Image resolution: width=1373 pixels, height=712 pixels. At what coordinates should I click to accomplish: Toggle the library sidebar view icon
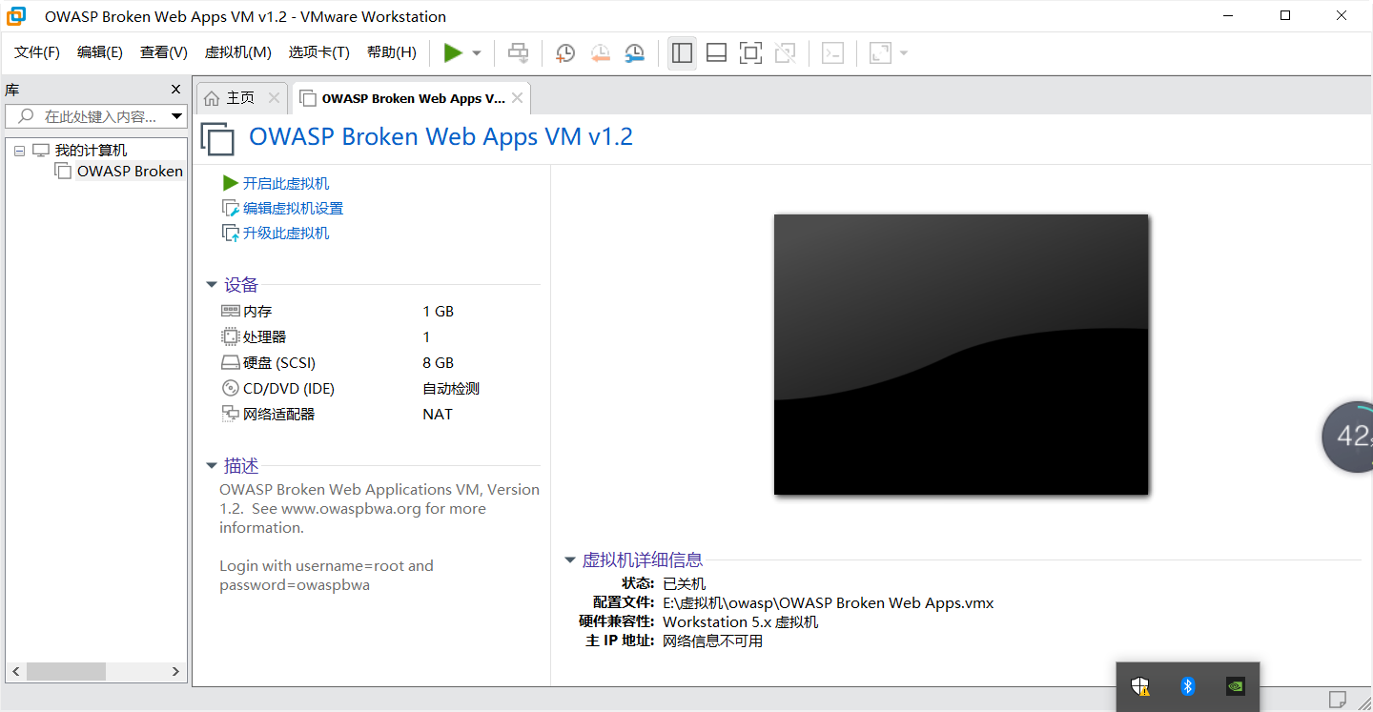click(682, 53)
